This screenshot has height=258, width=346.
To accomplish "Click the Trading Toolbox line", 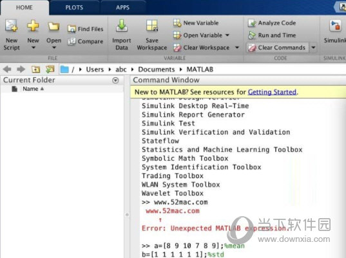I will pos(173,176).
